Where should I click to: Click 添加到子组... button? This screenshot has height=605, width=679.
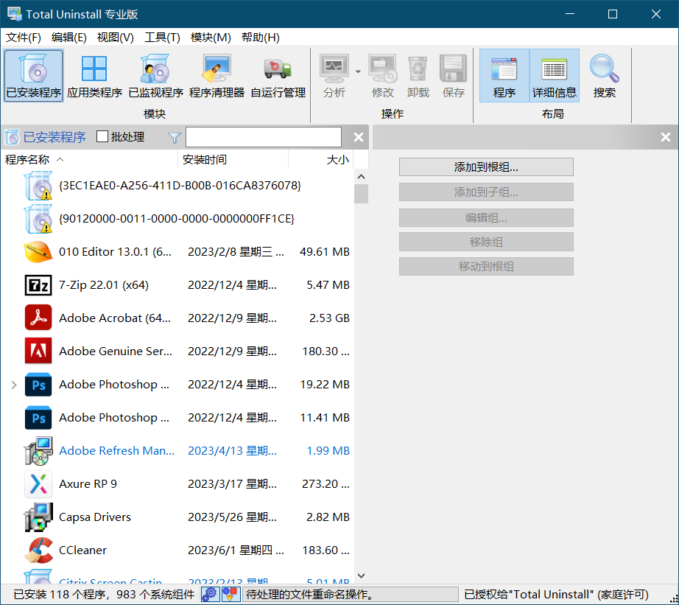(x=486, y=192)
